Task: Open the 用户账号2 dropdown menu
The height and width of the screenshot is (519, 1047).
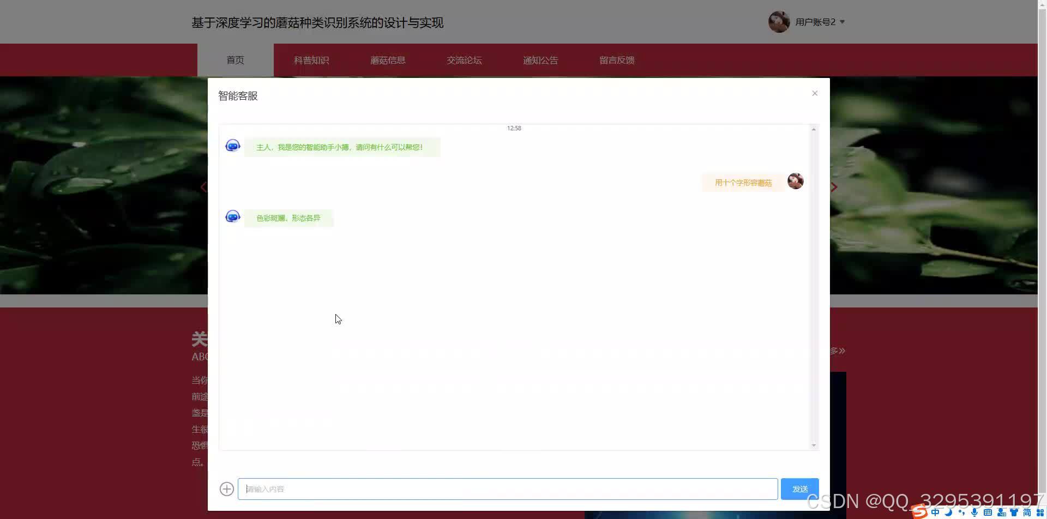Action: point(820,22)
